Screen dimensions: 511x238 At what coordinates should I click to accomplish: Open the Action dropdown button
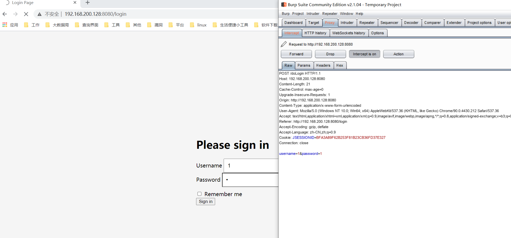(x=398, y=54)
